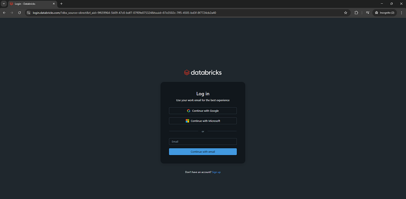The image size is (406, 199).
Task: Open a new browser tab
Action: pos(61,4)
